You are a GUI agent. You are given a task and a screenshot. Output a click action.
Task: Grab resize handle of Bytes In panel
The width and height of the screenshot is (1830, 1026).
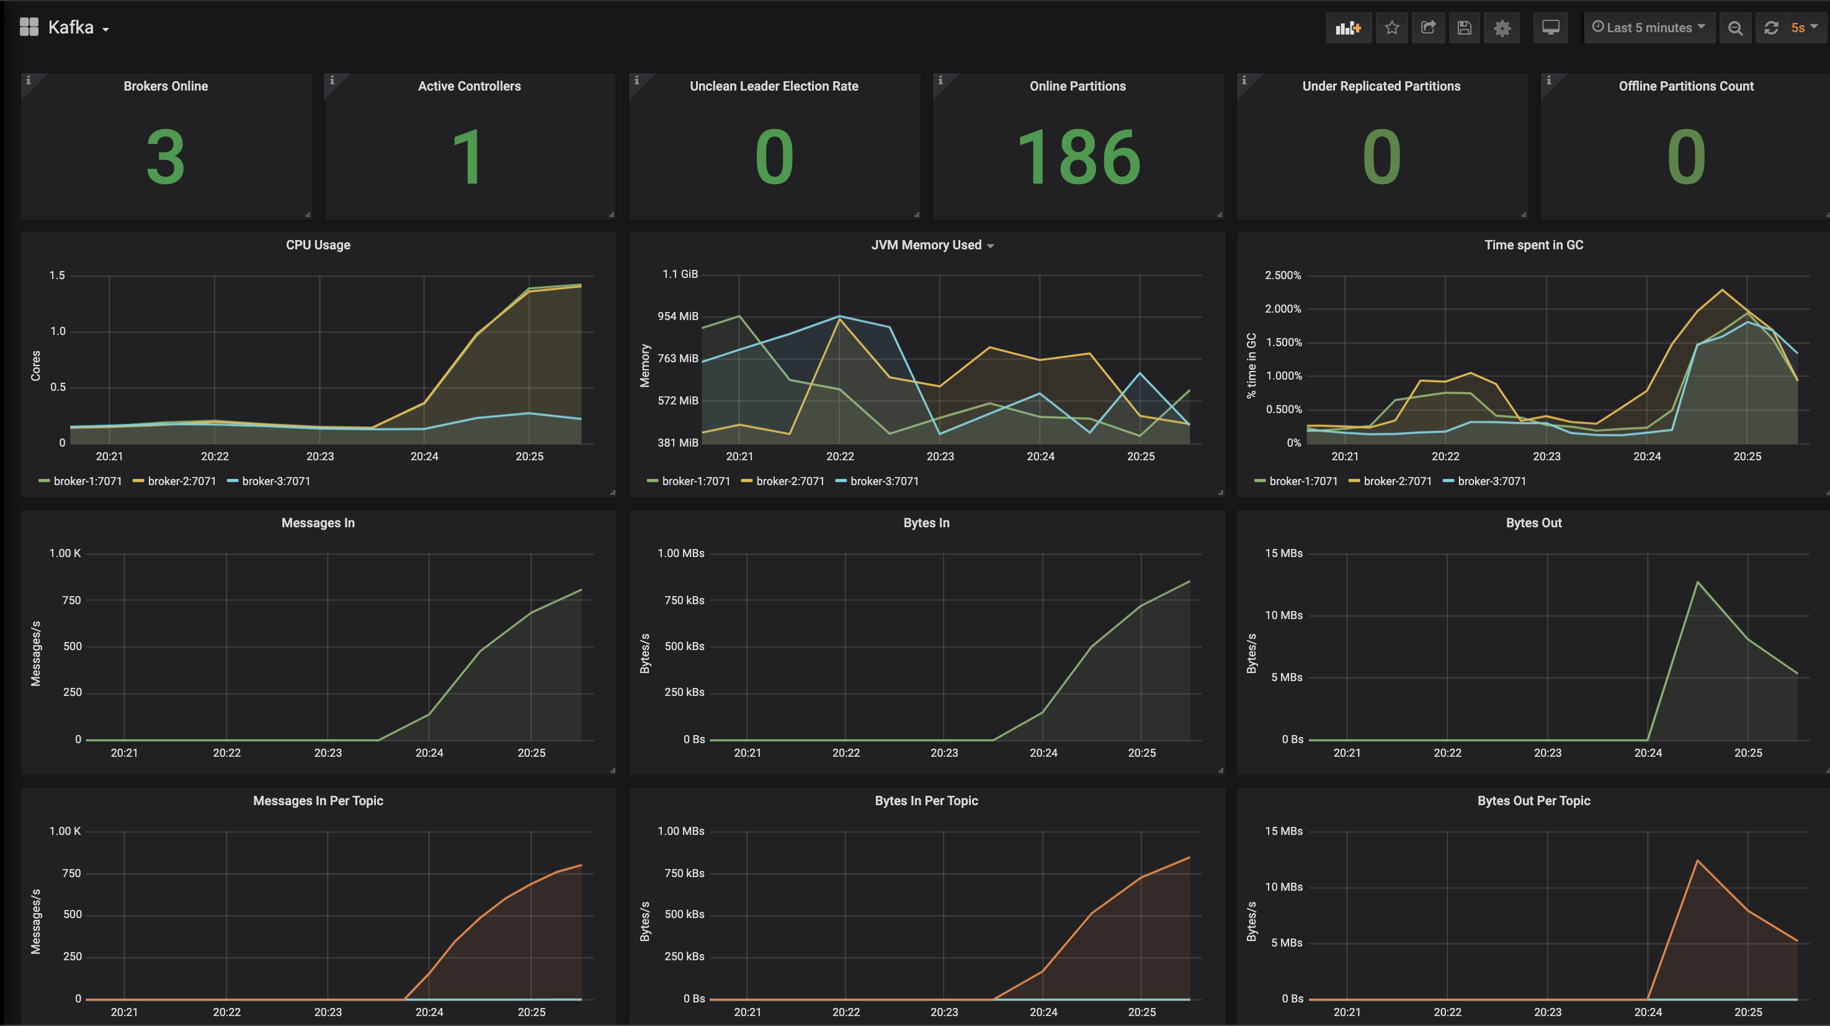click(1220, 770)
